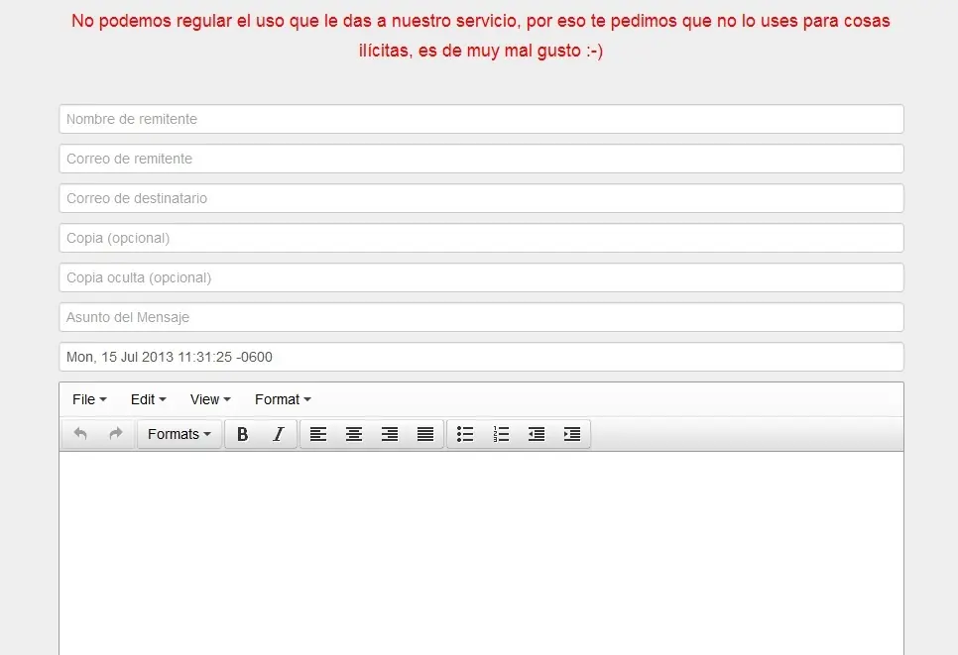Insert a numbered list
This screenshot has width=958, height=655.
501,434
